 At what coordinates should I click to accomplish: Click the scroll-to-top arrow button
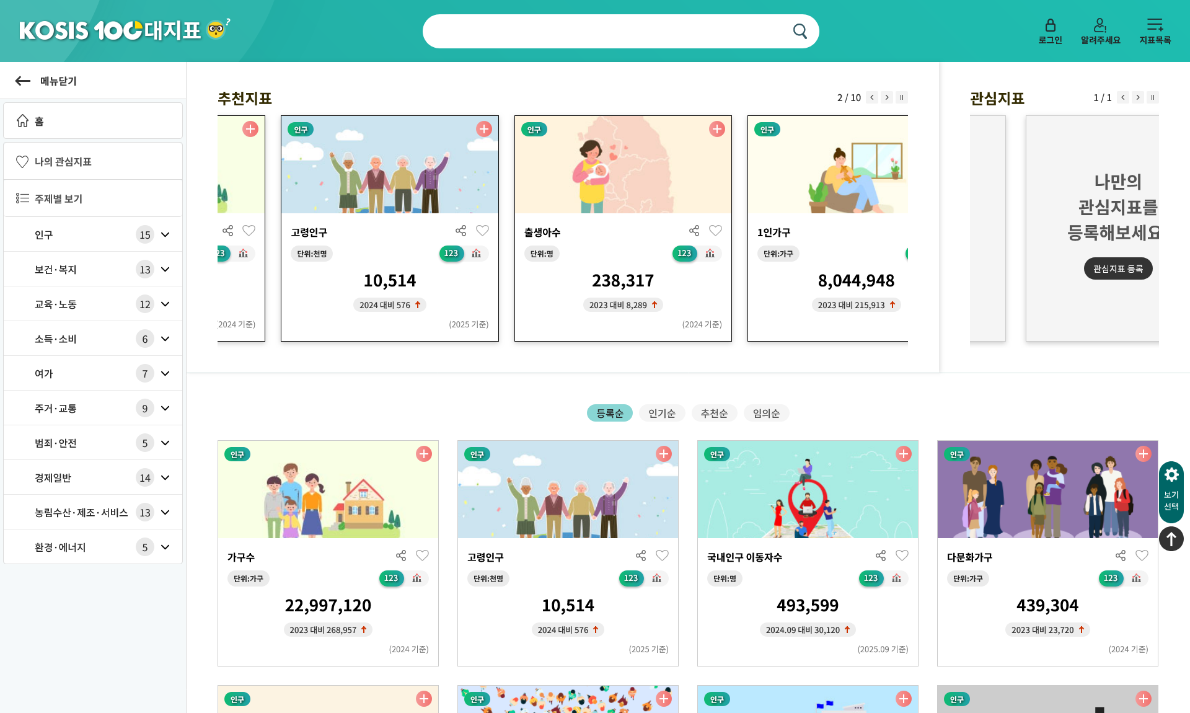coord(1171,539)
